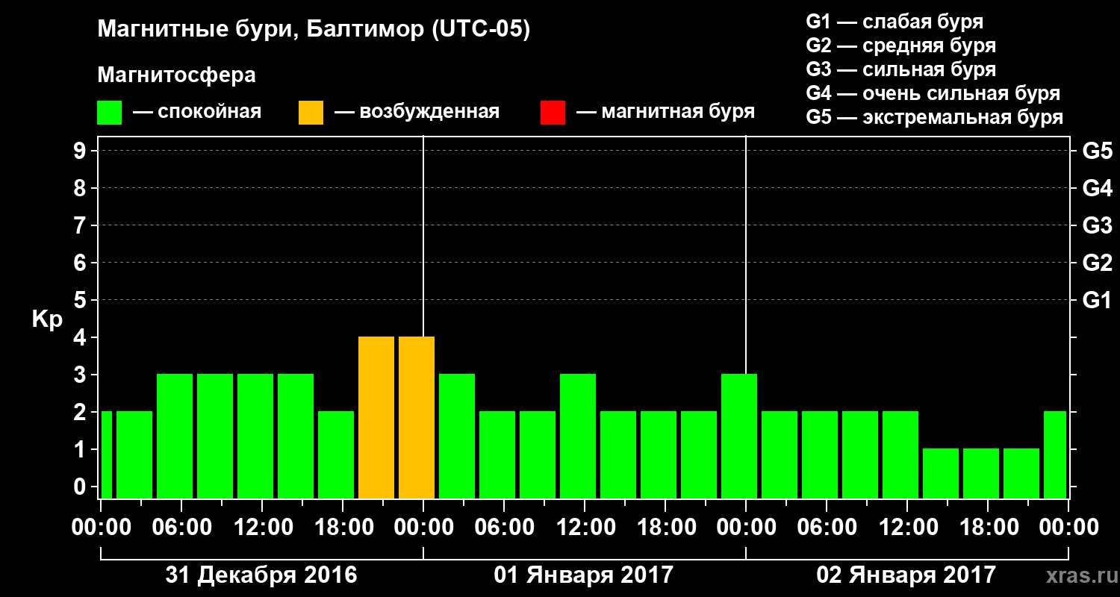Click the last green Kp 2 bar at chart end
Image resolution: width=1120 pixels, height=597 pixels.
coord(1055,454)
